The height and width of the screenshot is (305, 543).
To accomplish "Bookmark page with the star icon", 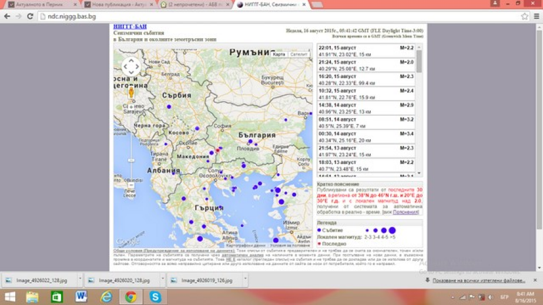I will click(525, 16).
